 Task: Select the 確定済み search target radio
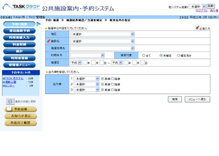[x=178, y=55]
